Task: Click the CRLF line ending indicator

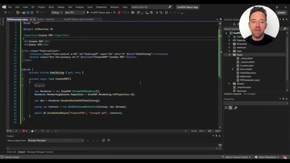Action: (217, 131)
